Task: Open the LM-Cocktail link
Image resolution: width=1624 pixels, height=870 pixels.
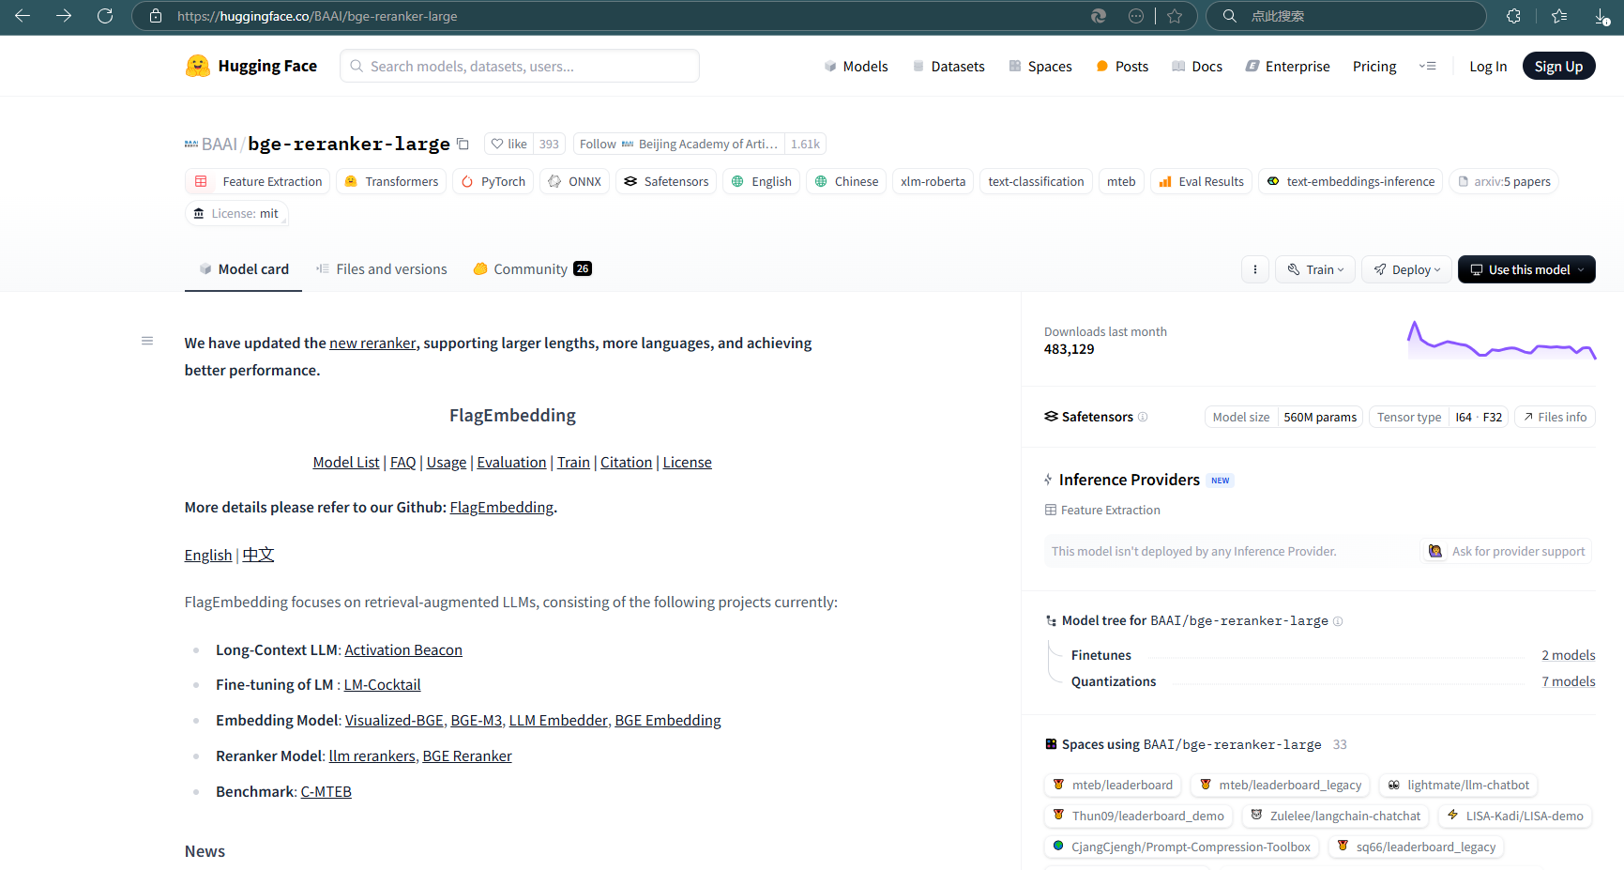Action: pyautogui.click(x=382, y=684)
